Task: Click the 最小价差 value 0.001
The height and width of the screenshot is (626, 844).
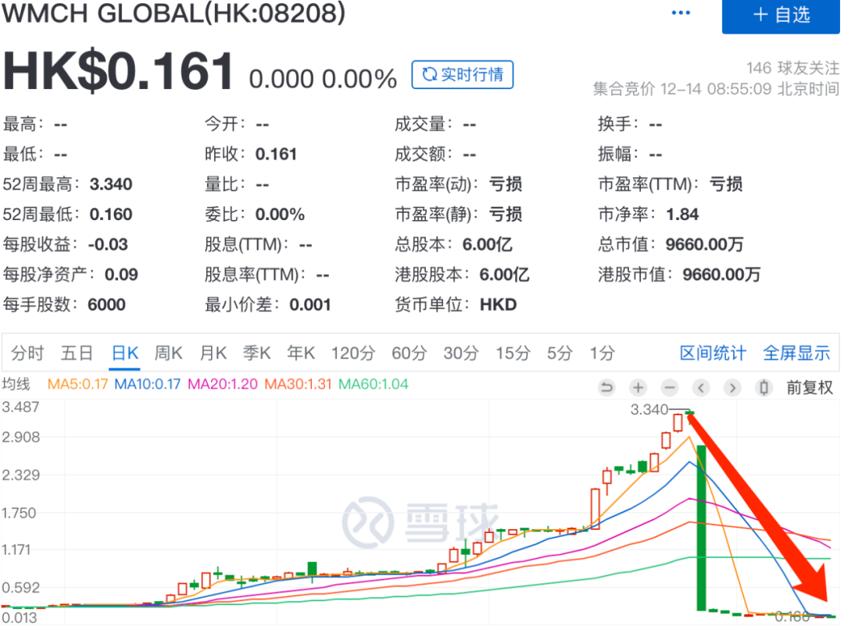Action: point(310,305)
